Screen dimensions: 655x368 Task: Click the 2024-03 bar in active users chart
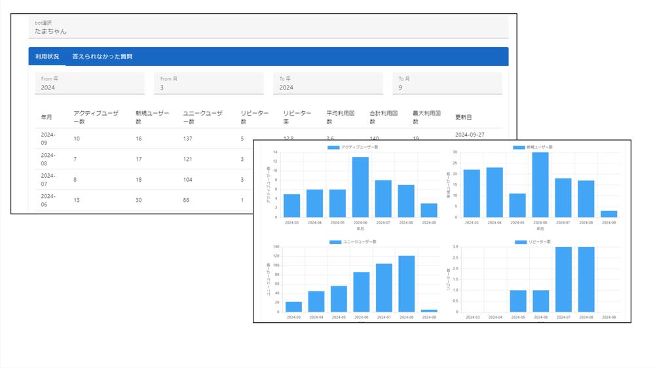tap(291, 205)
